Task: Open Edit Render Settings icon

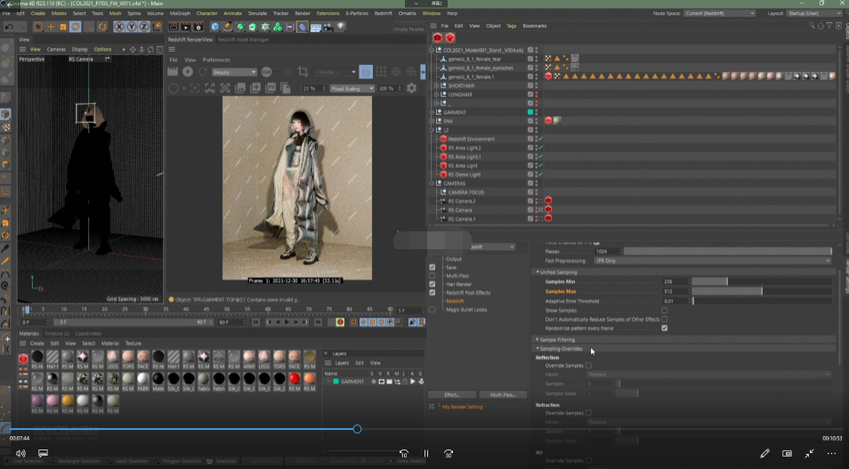Action: [x=198, y=27]
